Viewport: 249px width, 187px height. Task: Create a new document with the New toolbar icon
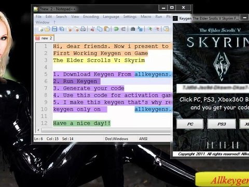pyautogui.click(x=41, y=29)
